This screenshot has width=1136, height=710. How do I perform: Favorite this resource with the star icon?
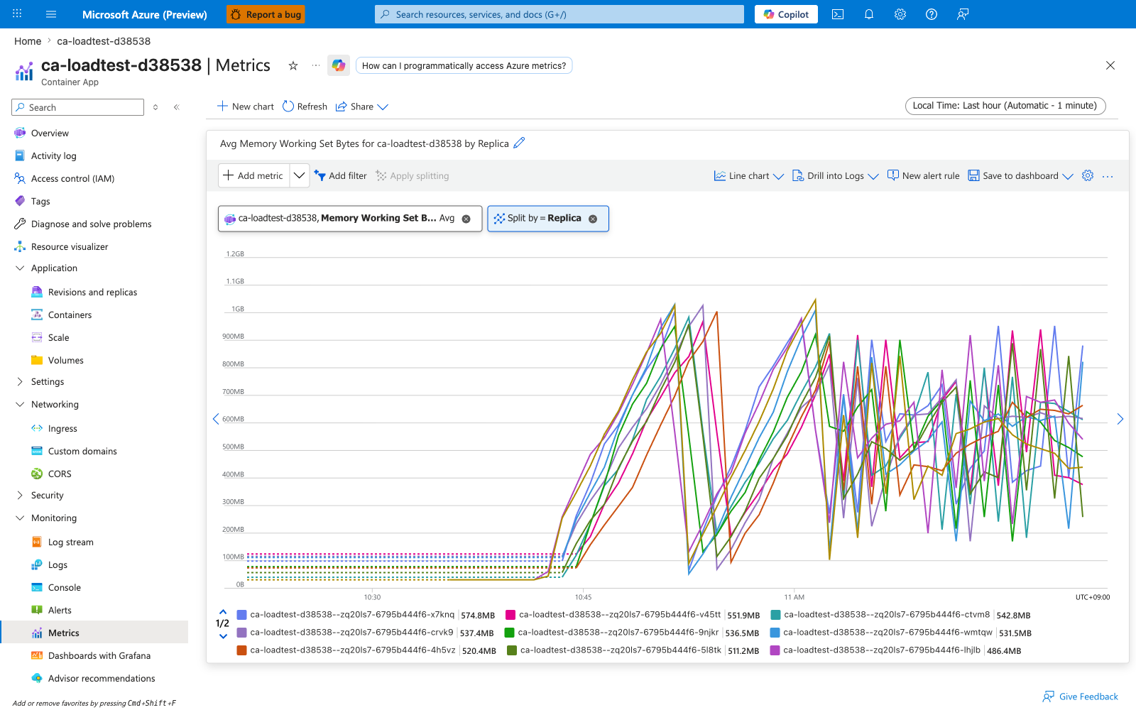pos(293,65)
